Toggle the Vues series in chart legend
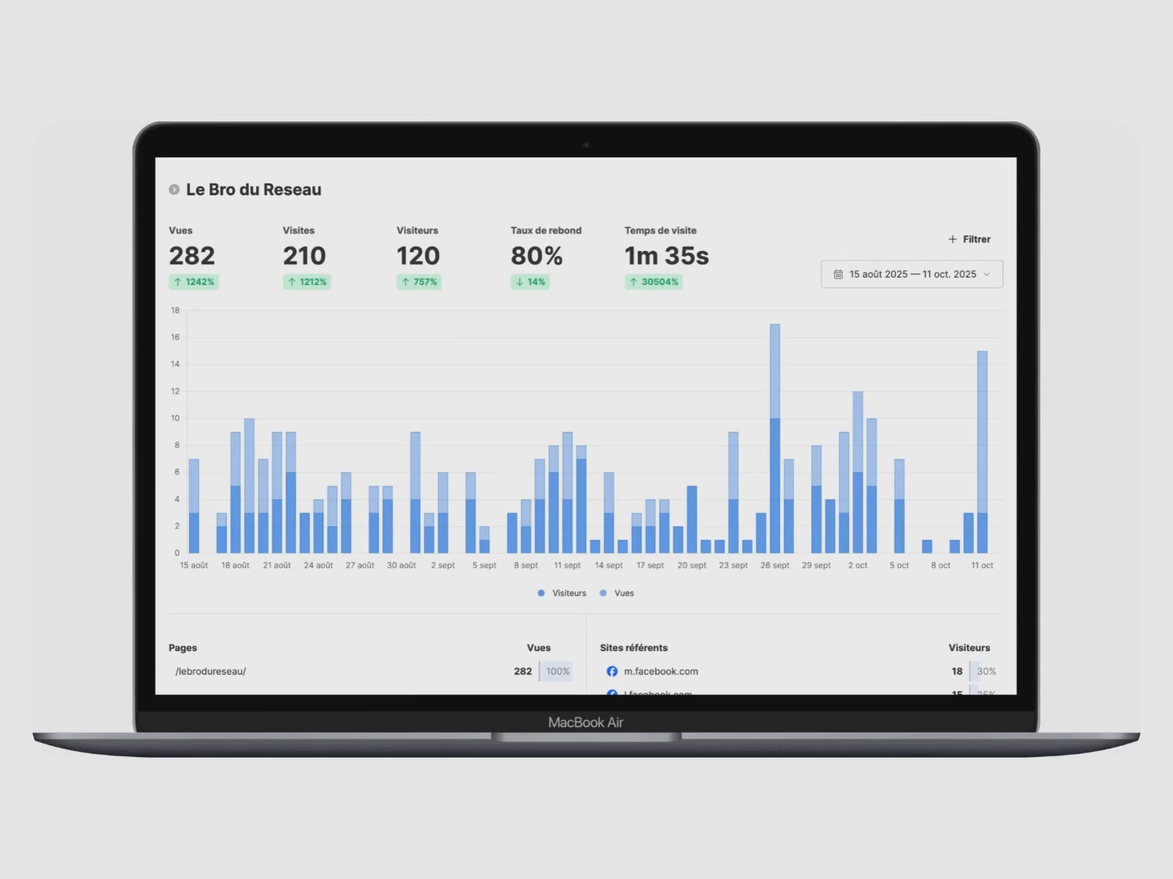The width and height of the screenshot is (1173, 879). pyautogui.click(x=618, y=593)
